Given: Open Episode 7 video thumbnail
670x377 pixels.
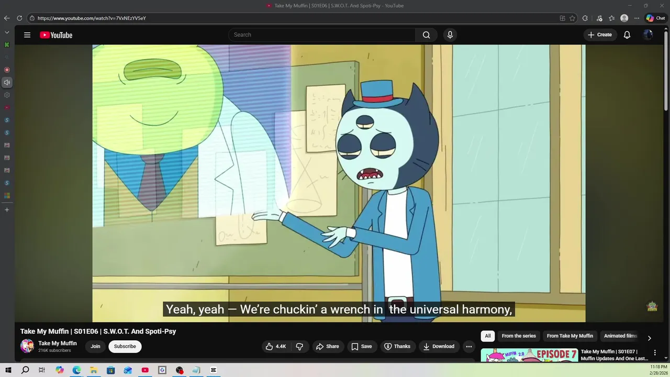Looking at the screenshot, I should 529,355.
